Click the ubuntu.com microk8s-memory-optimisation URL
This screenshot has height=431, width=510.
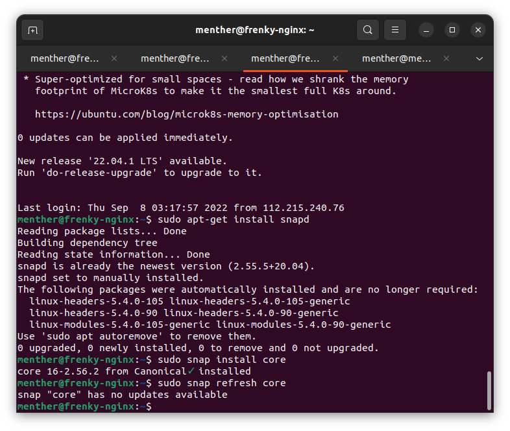[187, 114]
